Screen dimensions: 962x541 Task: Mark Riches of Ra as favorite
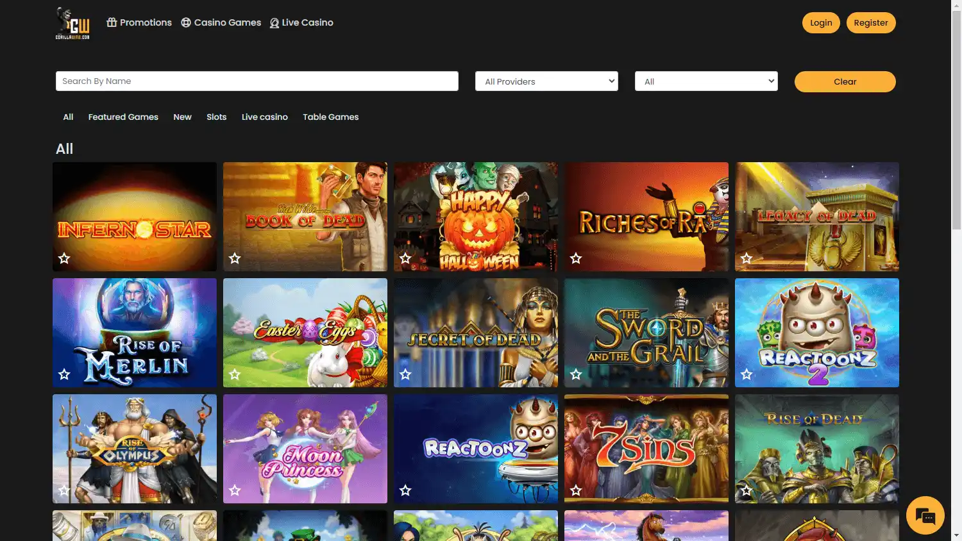576,258
